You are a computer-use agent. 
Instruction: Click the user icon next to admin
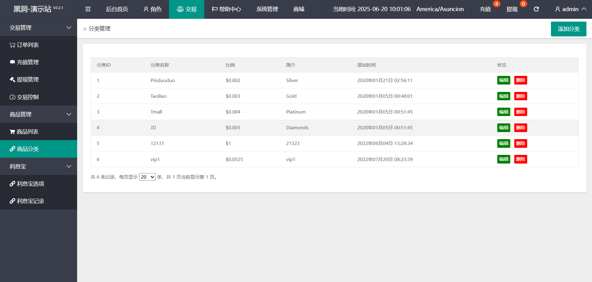557,9
